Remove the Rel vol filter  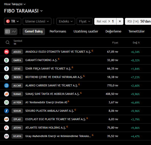[x=120, y=21]
